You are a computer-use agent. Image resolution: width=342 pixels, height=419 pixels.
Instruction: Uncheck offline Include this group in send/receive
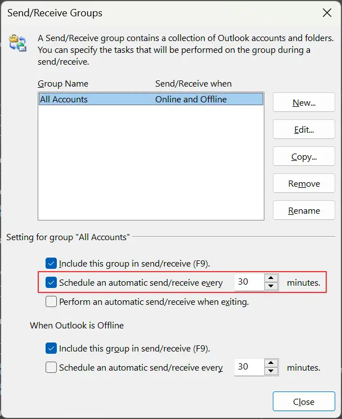[51, 348]
